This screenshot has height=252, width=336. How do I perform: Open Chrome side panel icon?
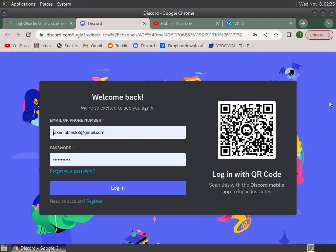289,35
